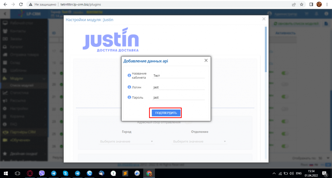332x178 pixels.
Task: Open the Отображать по count dropdown
Action: pos(324,158)
